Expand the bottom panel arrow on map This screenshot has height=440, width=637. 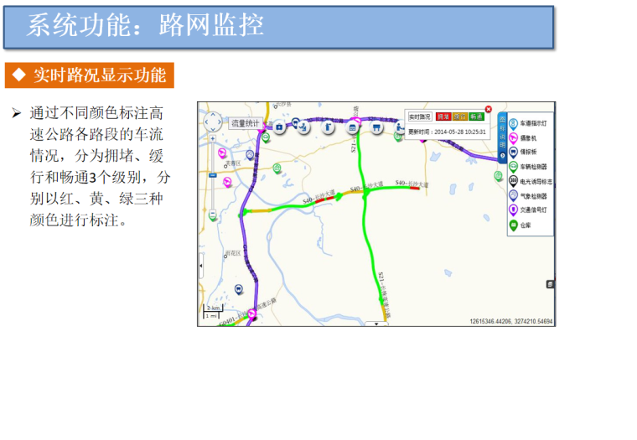377,323
